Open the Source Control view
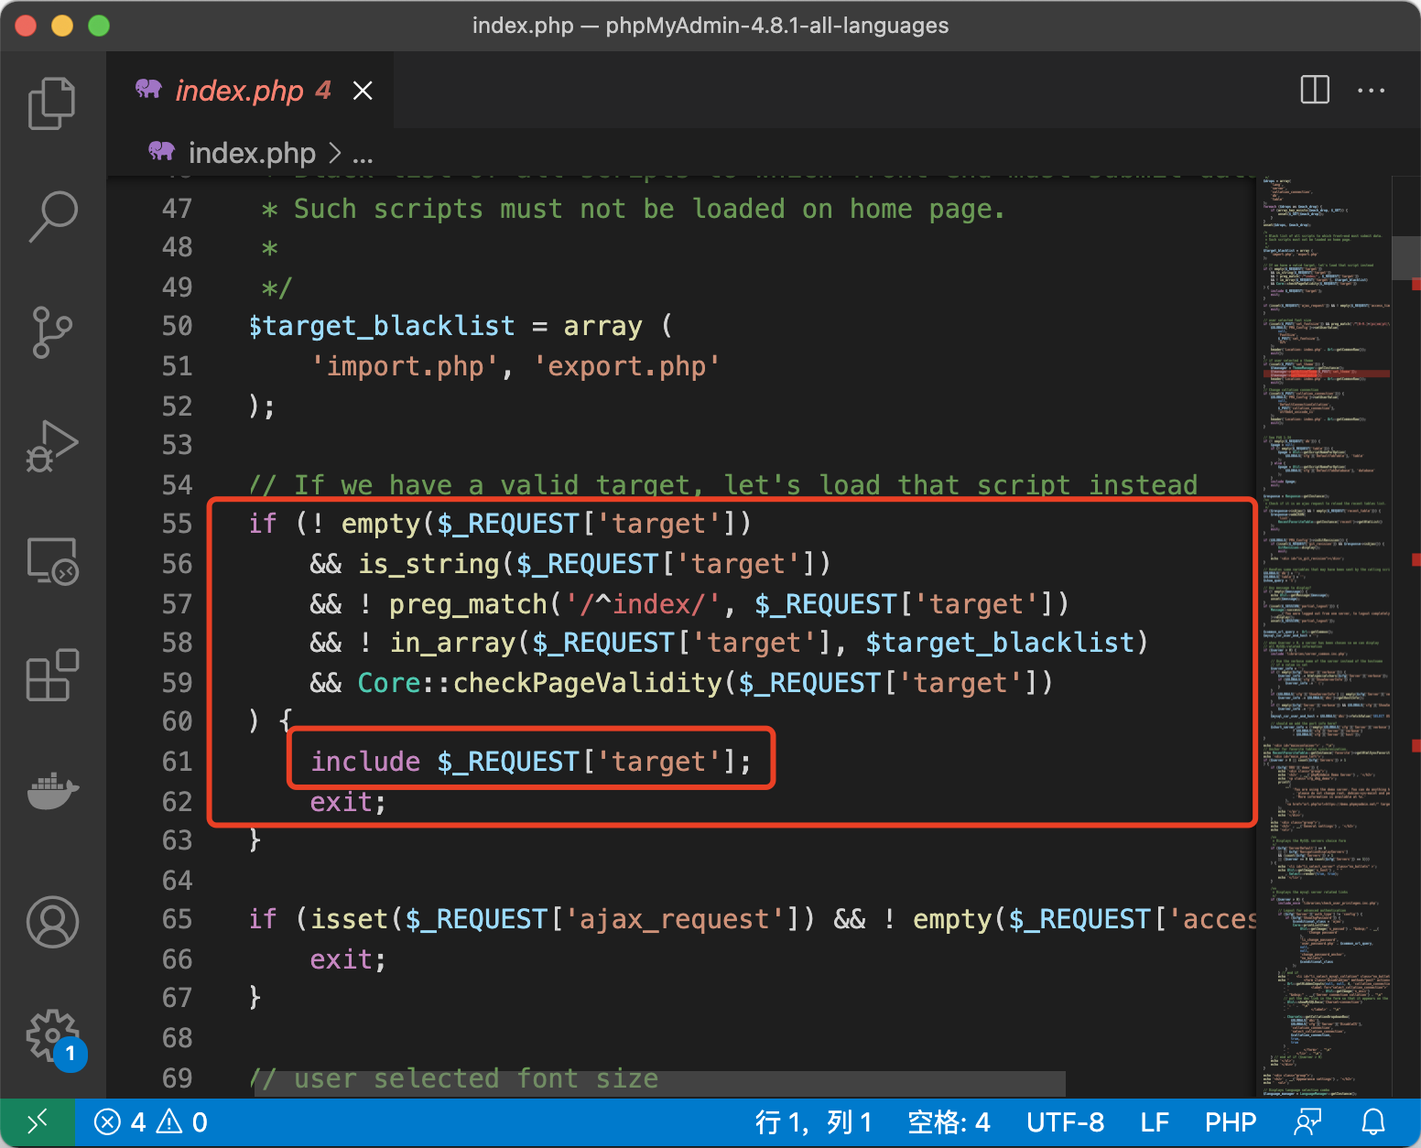1421x1148 pixels. tap(52, 331)
